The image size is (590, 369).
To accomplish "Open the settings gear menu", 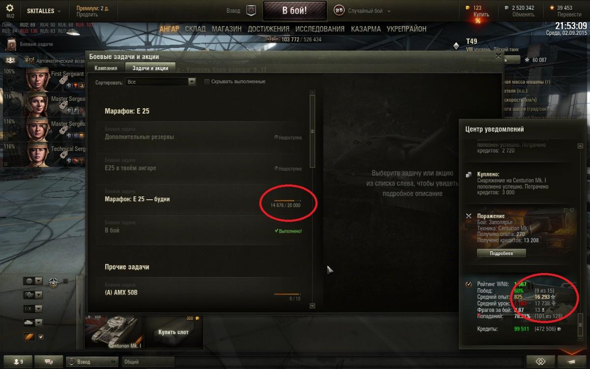I will (x=10, y=10).
